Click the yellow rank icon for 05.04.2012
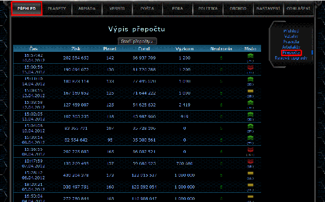The image size is (325, 202). (x=250, y=185)
